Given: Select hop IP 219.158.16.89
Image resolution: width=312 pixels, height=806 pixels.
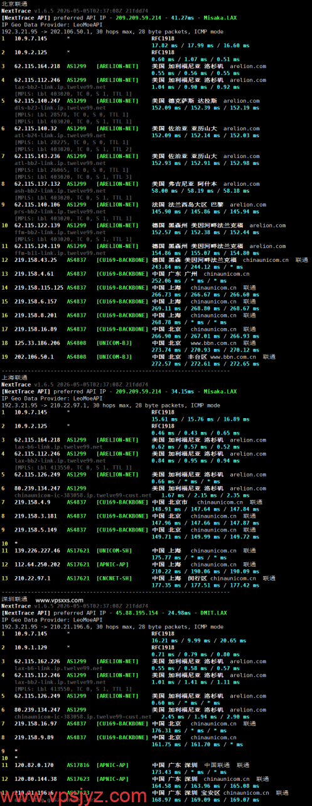Looking at the screenshot, I should (x=36, y=329).
